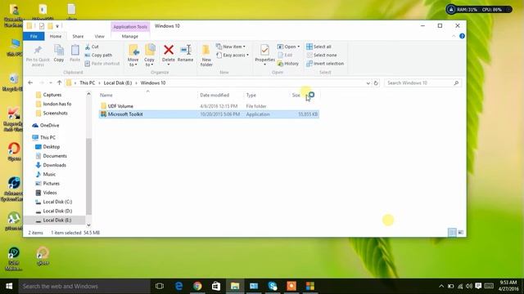Click Paste shortcut in ribbon
Viewport: 524px width, 294px height.
(102, 64)
